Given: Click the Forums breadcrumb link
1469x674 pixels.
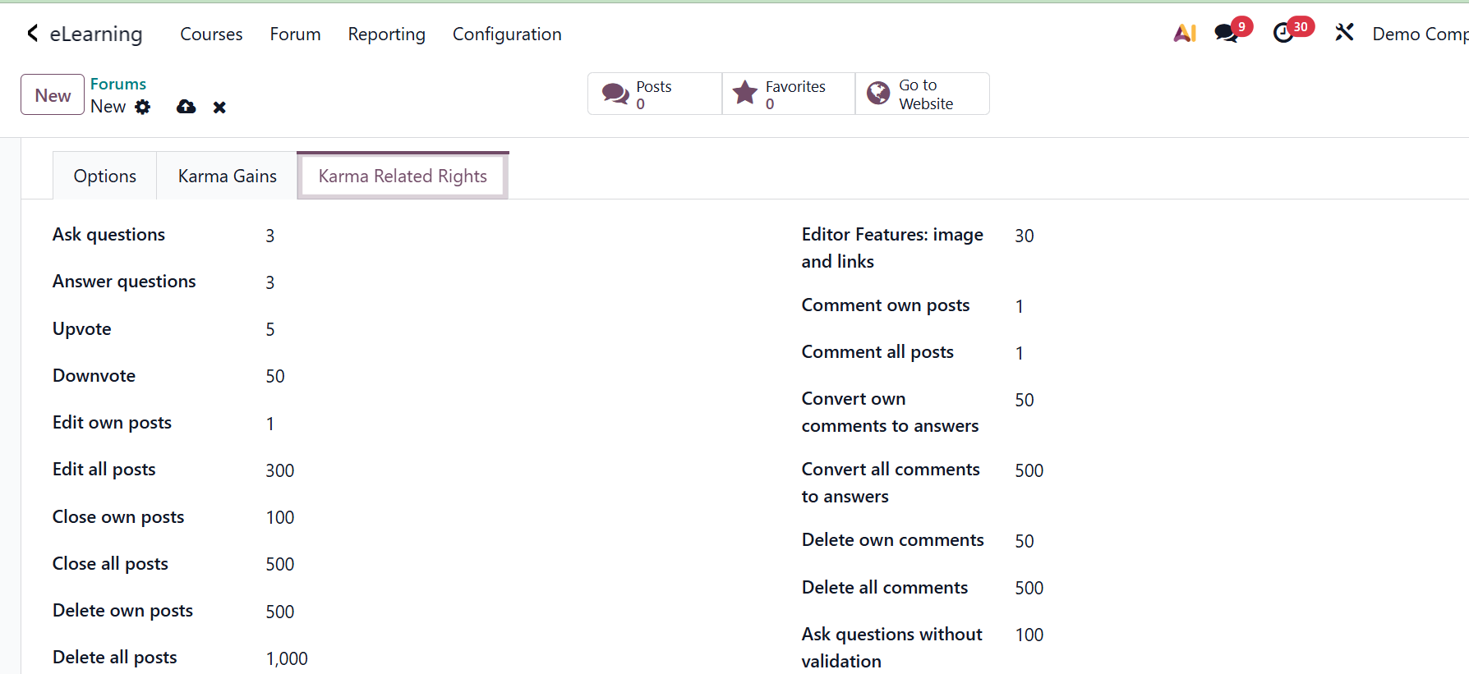Looking at the screenshot, I should 118,84.
